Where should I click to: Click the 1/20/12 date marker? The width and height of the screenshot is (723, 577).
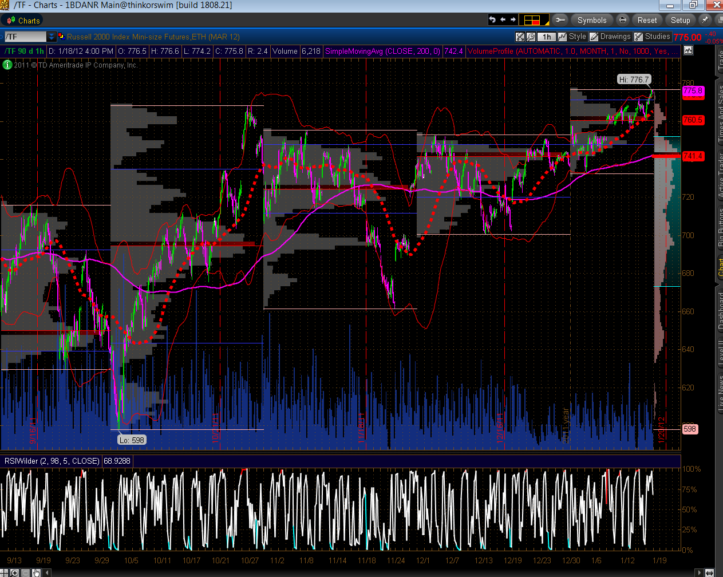[660, 429]
